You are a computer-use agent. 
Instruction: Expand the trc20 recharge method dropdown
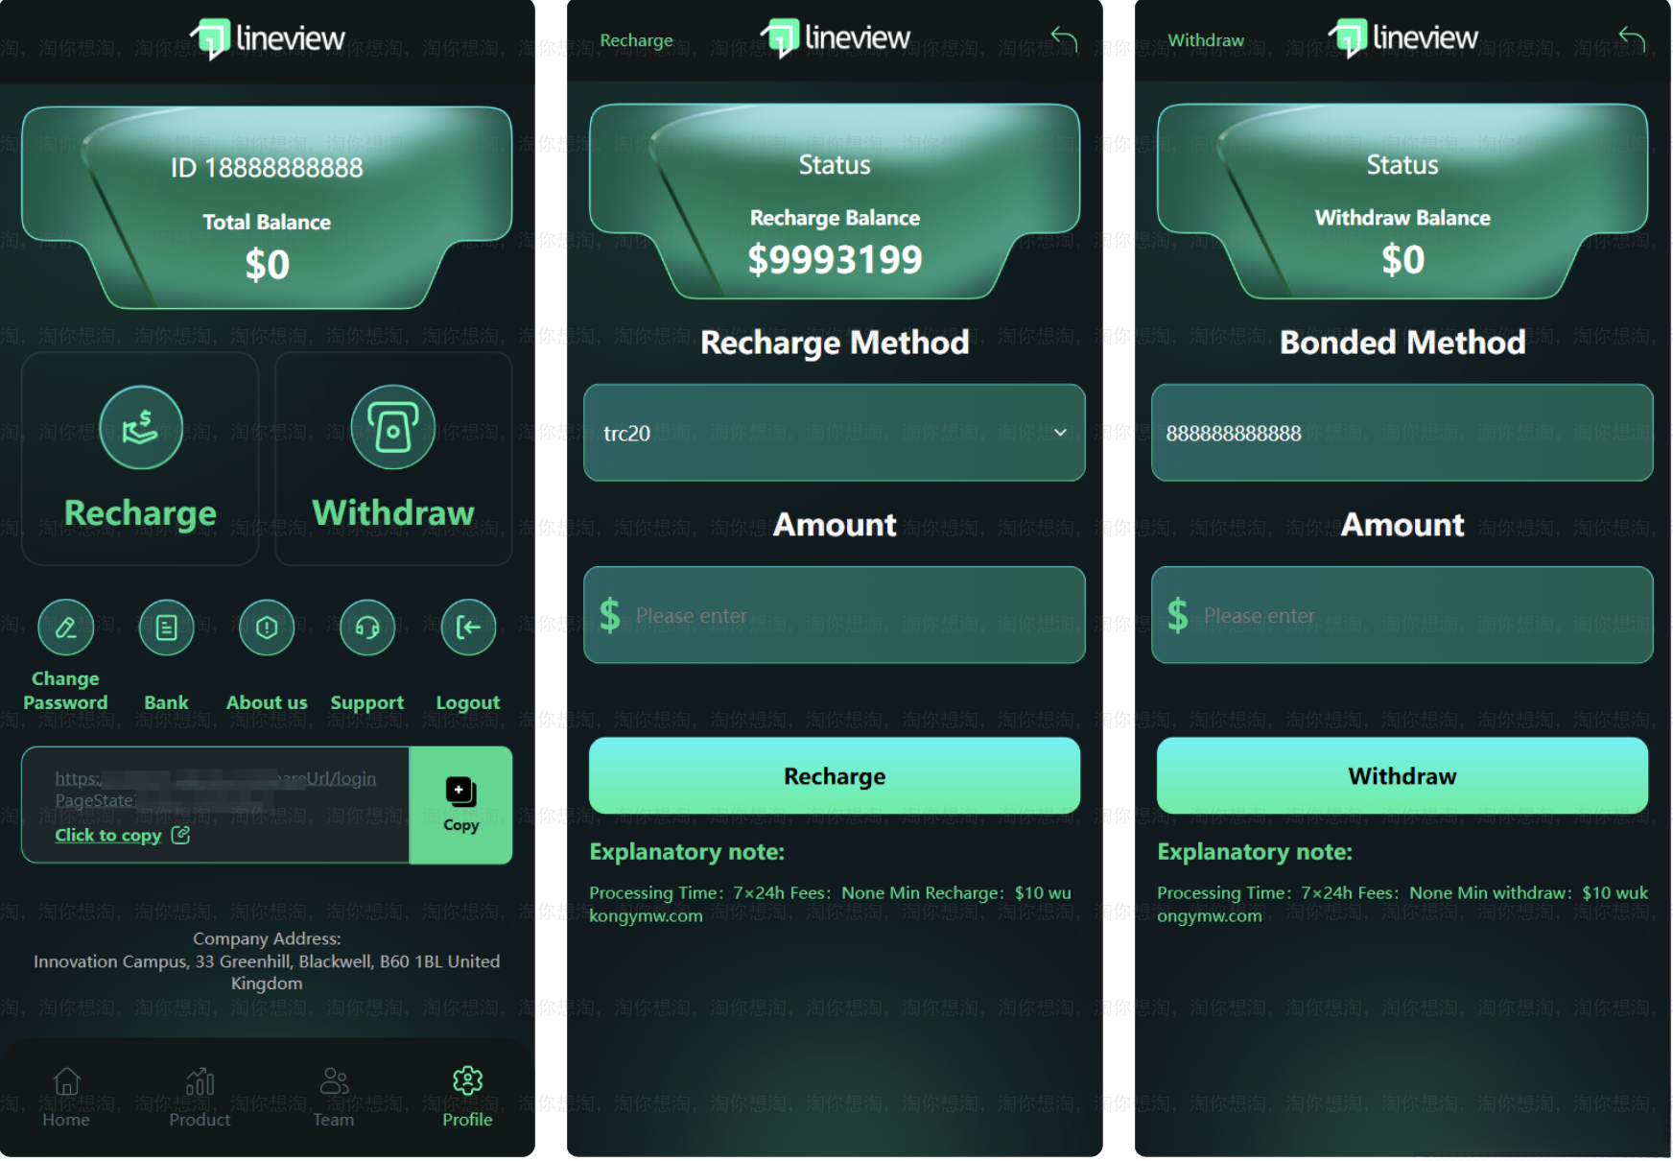(835, 433)
